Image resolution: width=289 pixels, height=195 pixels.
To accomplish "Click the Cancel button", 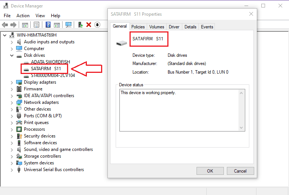I will coord(240,171).
